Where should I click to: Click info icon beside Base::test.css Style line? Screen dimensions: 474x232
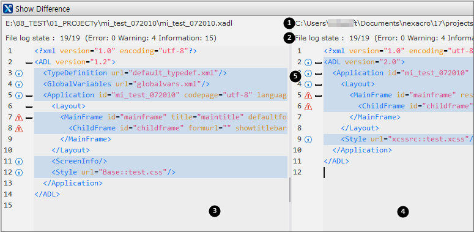click(x=19, y=173)
